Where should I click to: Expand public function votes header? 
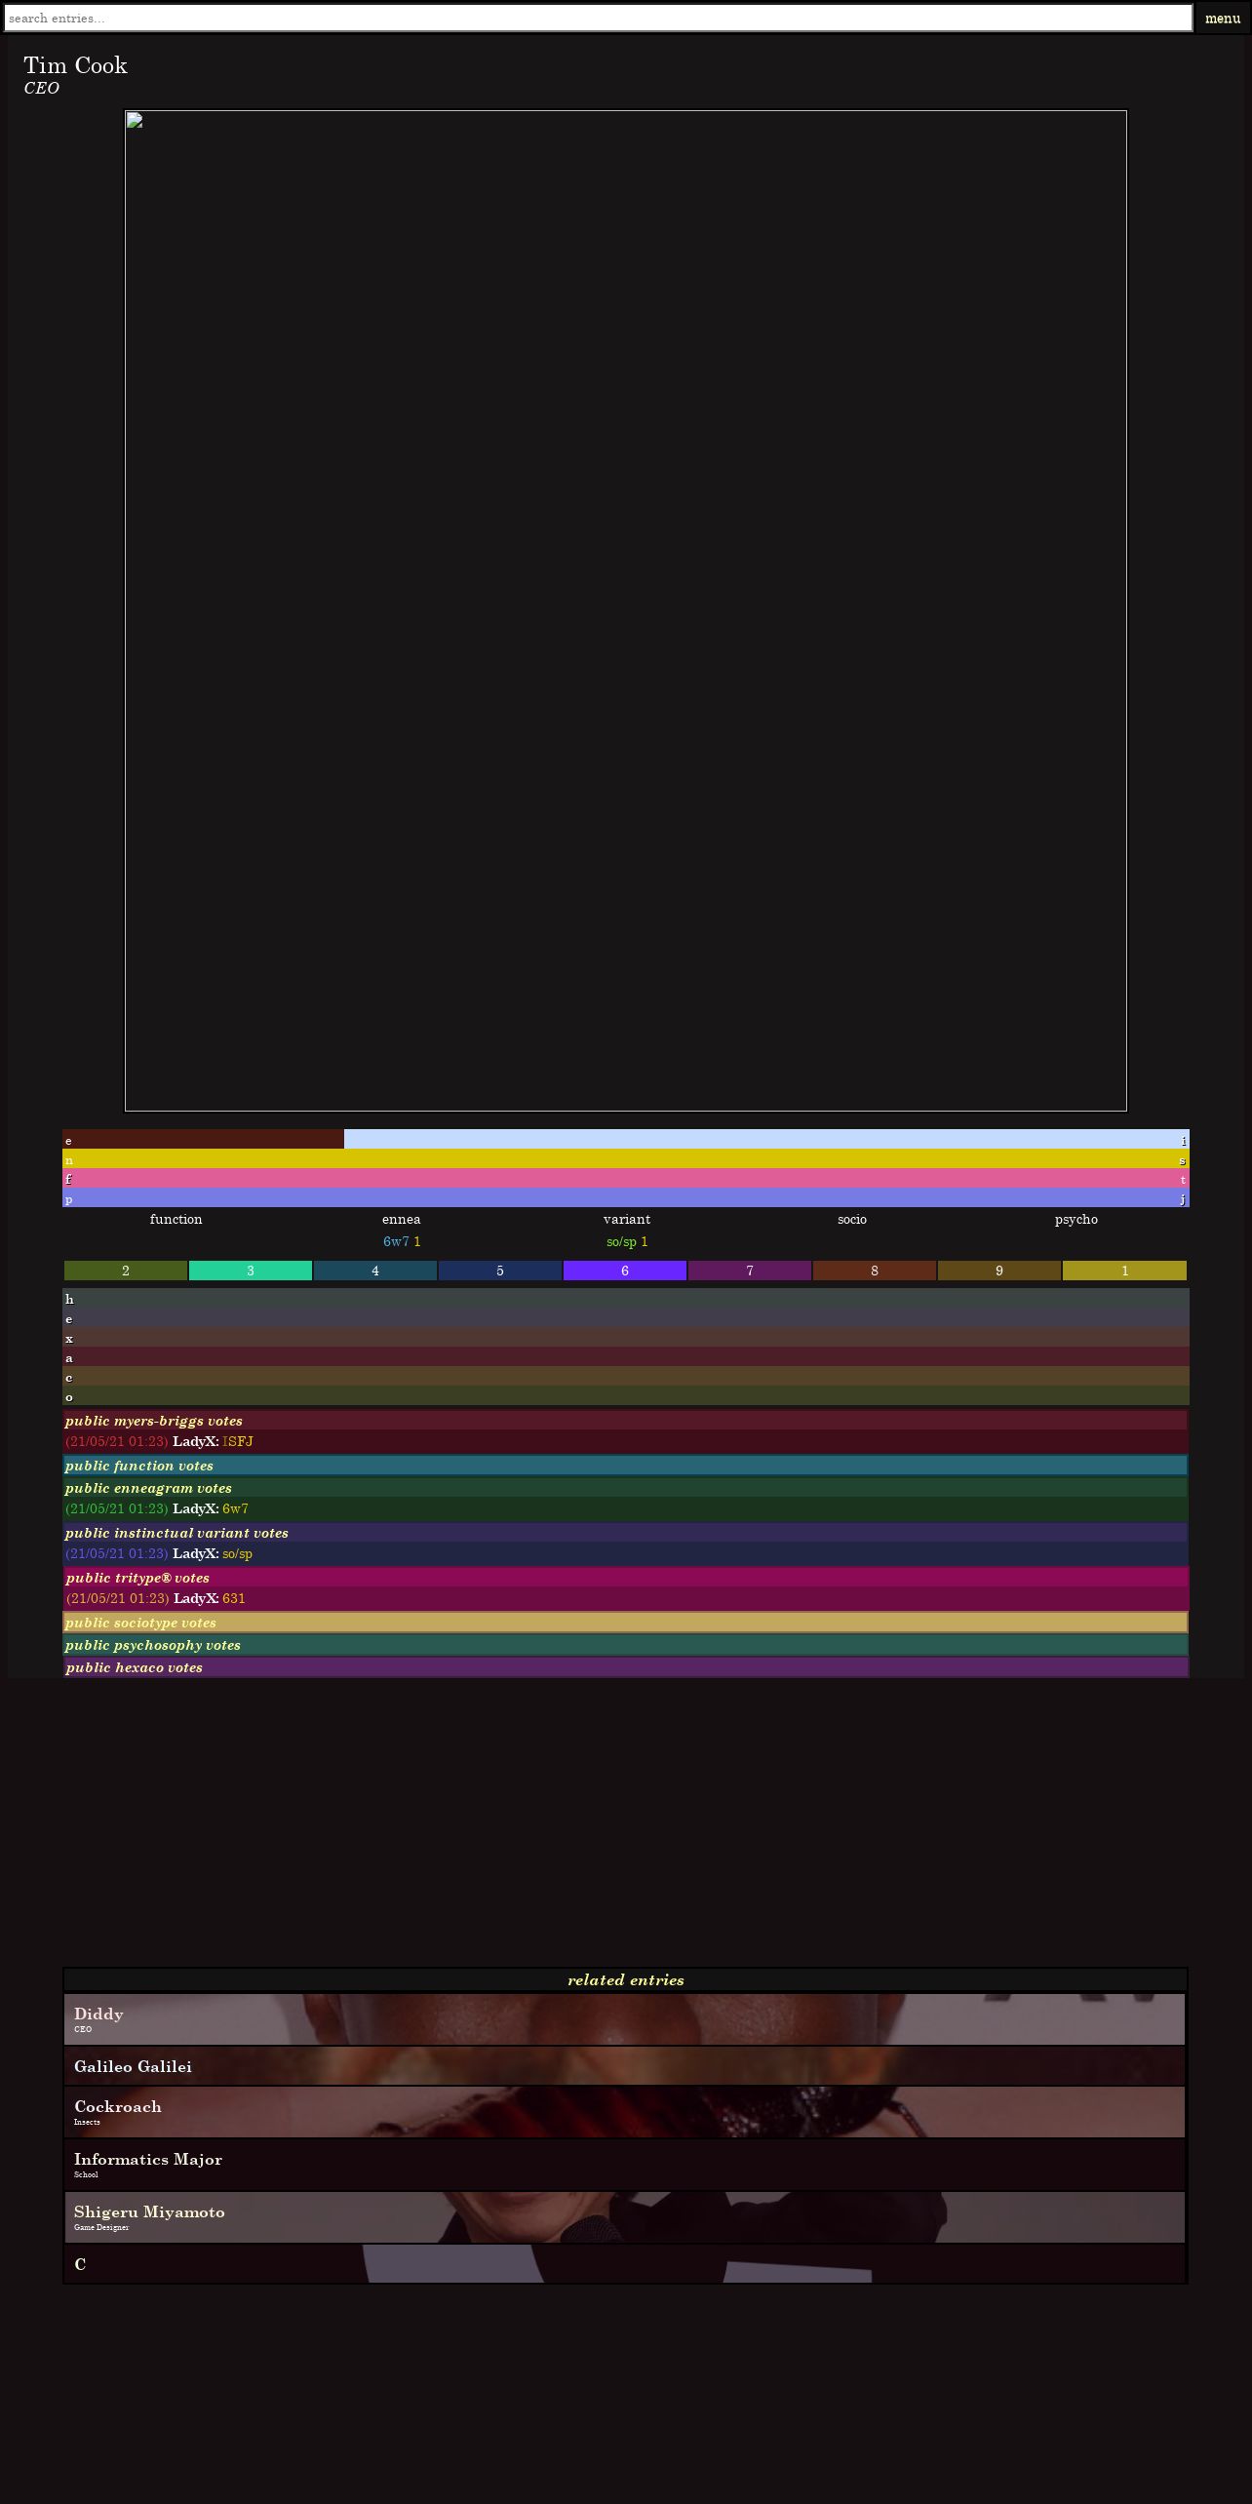click(x=626, y=1466)
